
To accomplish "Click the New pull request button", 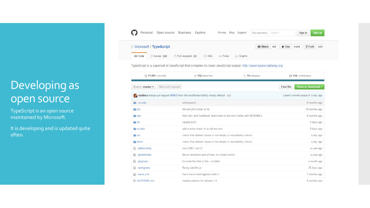I will point(169,87).
